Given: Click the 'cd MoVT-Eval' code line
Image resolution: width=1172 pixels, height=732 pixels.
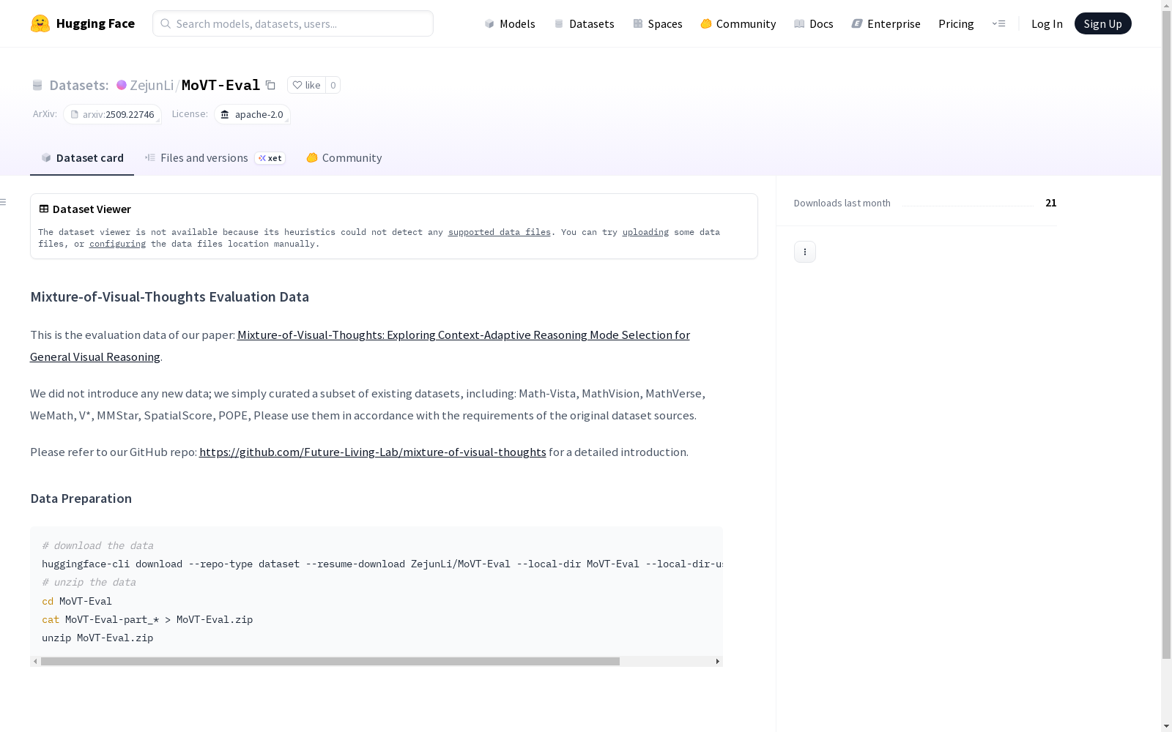Looking at the screenshot, I should [77, 601].
